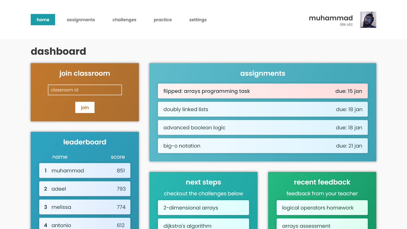Open flipped: arrays programming task assignment
The image size is (407, 229).
click(x=263, y=91)
